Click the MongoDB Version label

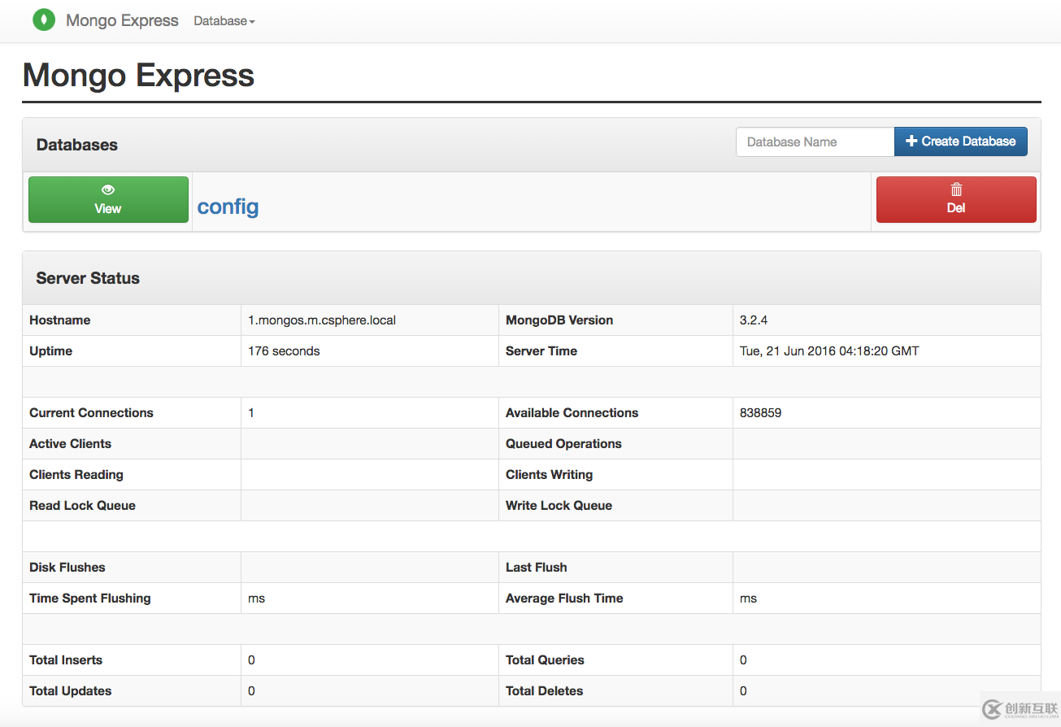click(x=559, y=320)
